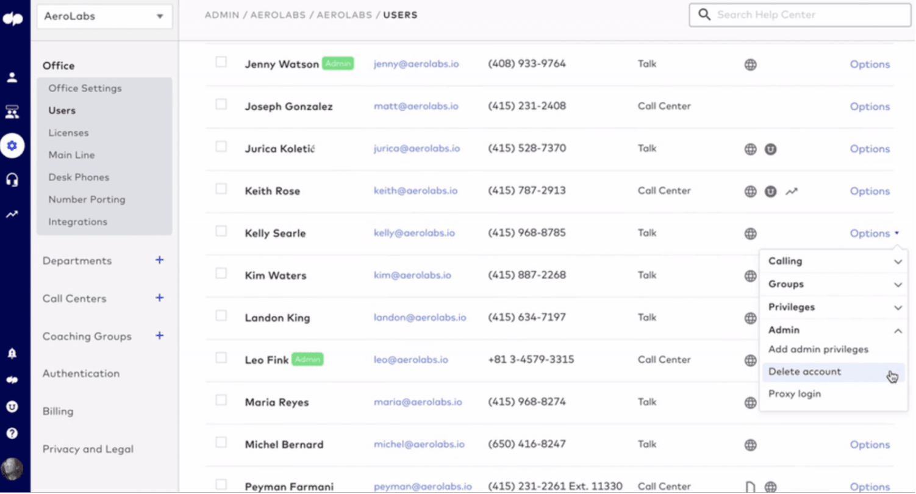Open the analytics trend sidebar icon

(x=12, y=214)
